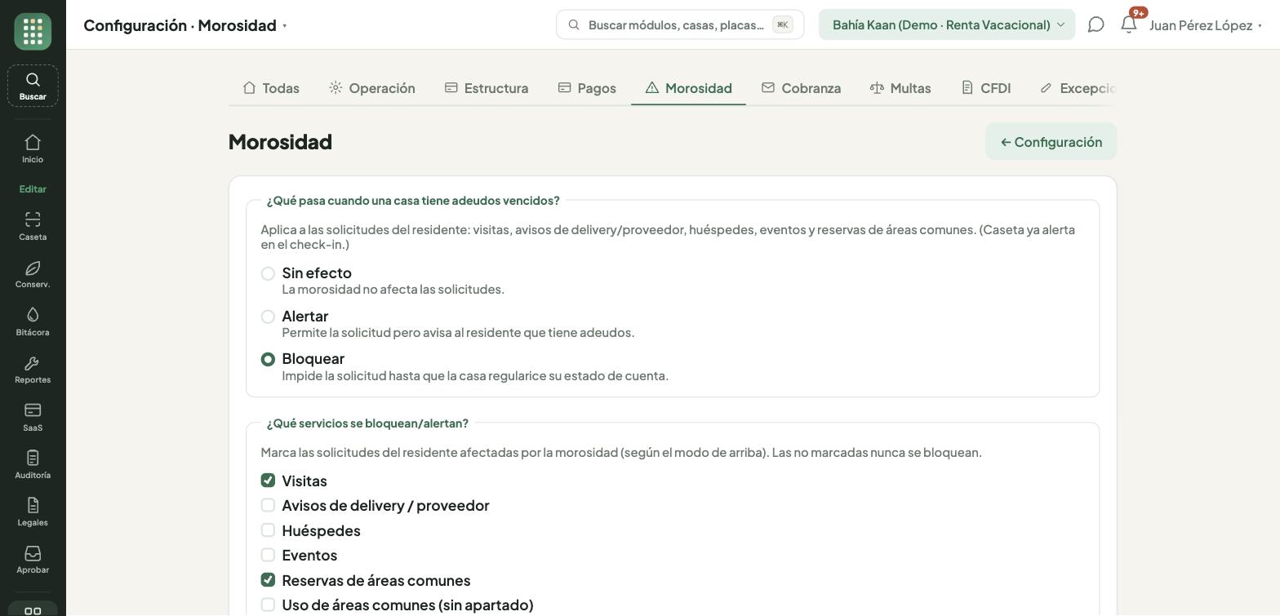Open Conserv. leaf icon in sidebar

[33, 275]
